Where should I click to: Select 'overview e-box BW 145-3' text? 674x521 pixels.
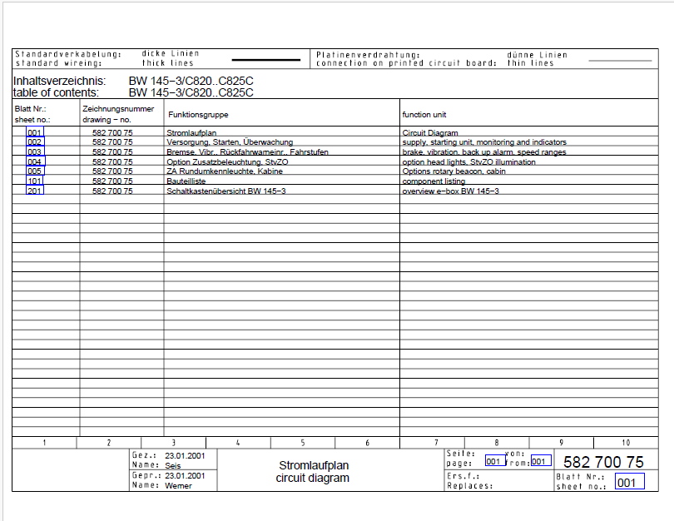pyautogui.click(x=450, y=191)
